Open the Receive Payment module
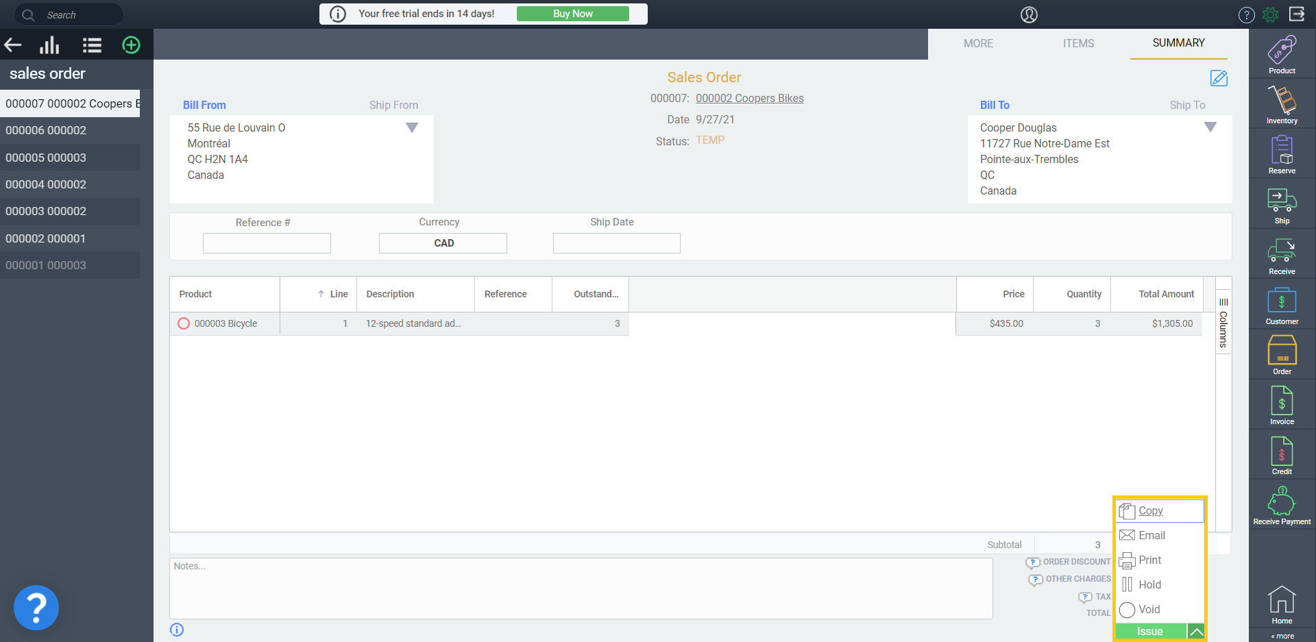The height and width of the screenshot is (642, 1316). click(x=1282, y=506)
